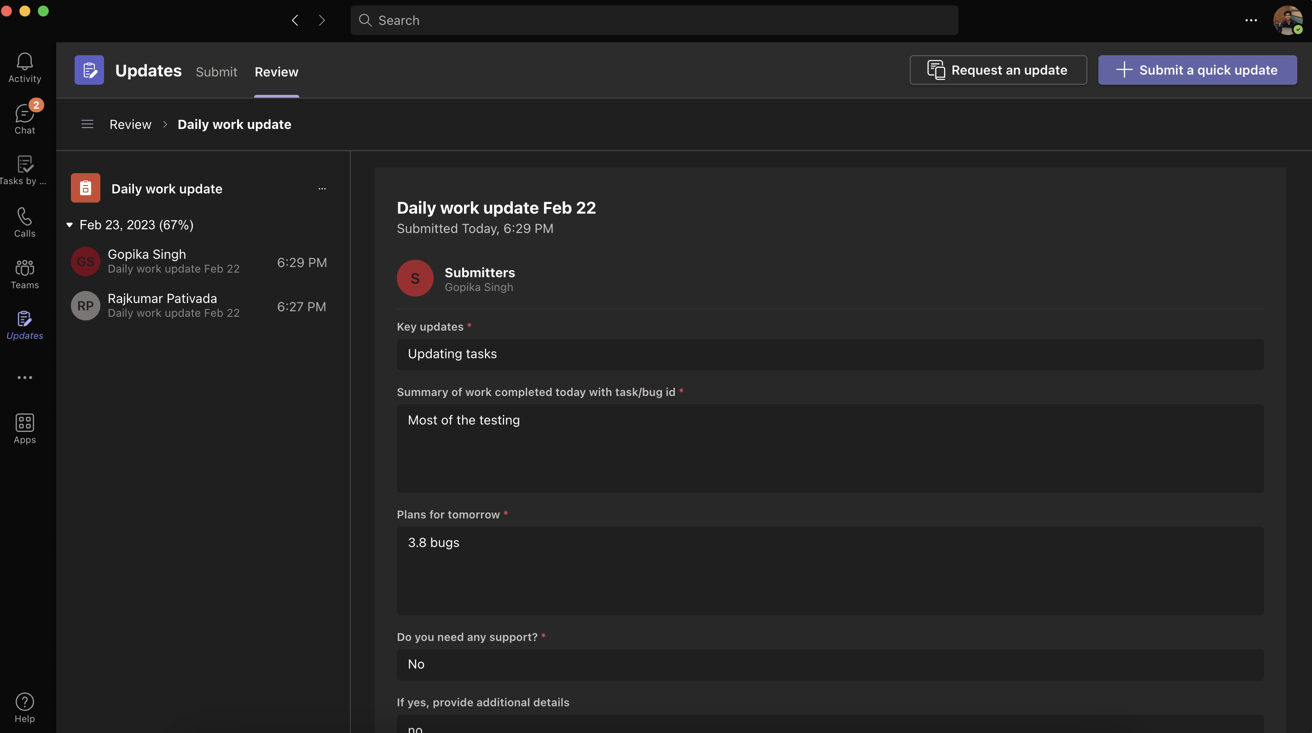Click Submit a quick update

coord(1197,70)
